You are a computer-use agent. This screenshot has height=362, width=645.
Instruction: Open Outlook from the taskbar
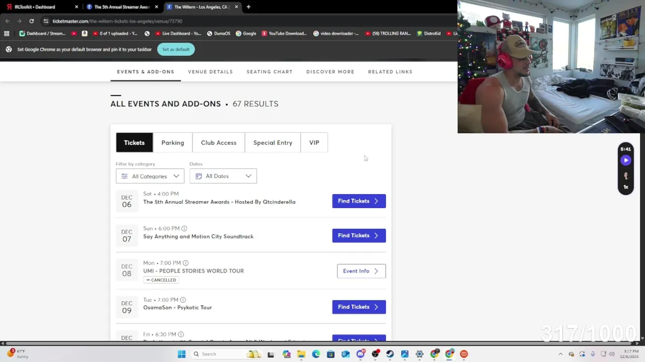click(346, 354)
